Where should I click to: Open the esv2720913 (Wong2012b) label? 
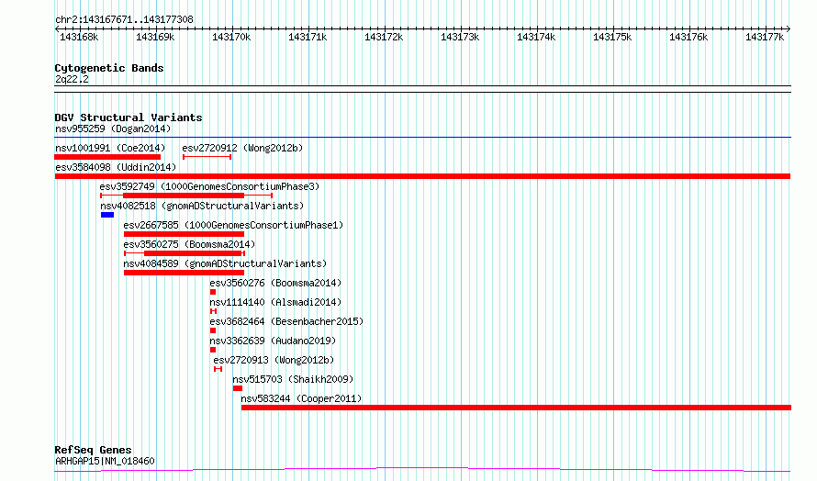coord(274,360)
